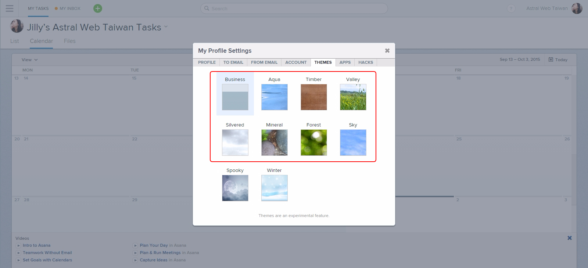Dismiss the Videos panel with X

pos(569,238)
